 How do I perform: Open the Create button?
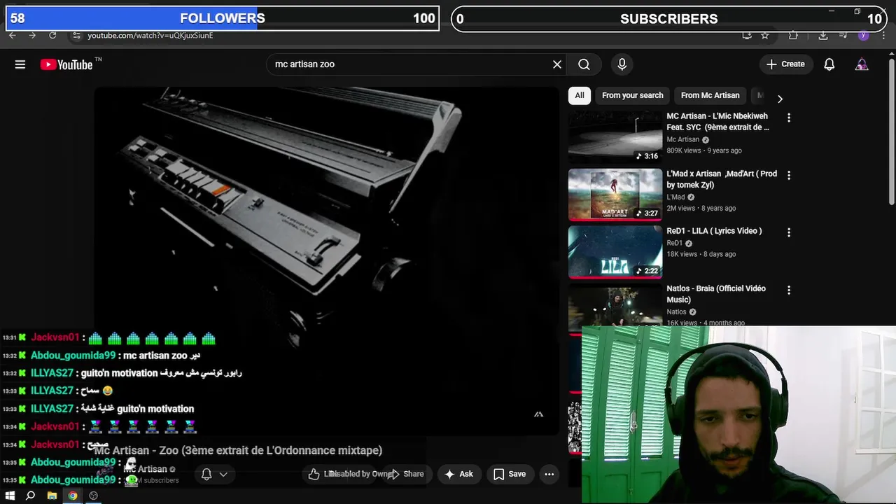click(x=786, y=64)
